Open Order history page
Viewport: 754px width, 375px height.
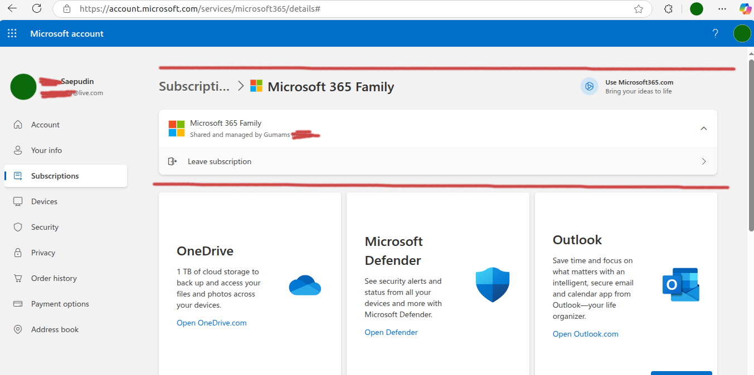tap(66, 278)
